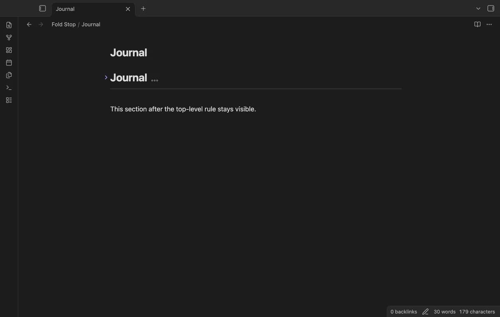Select the Journal tab

click(x=93, y=9)
